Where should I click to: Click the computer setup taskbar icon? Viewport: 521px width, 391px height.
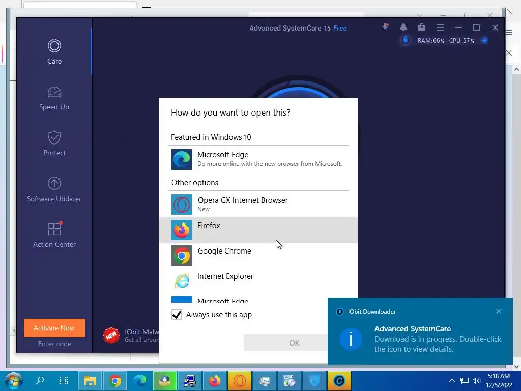pos(189,381)
